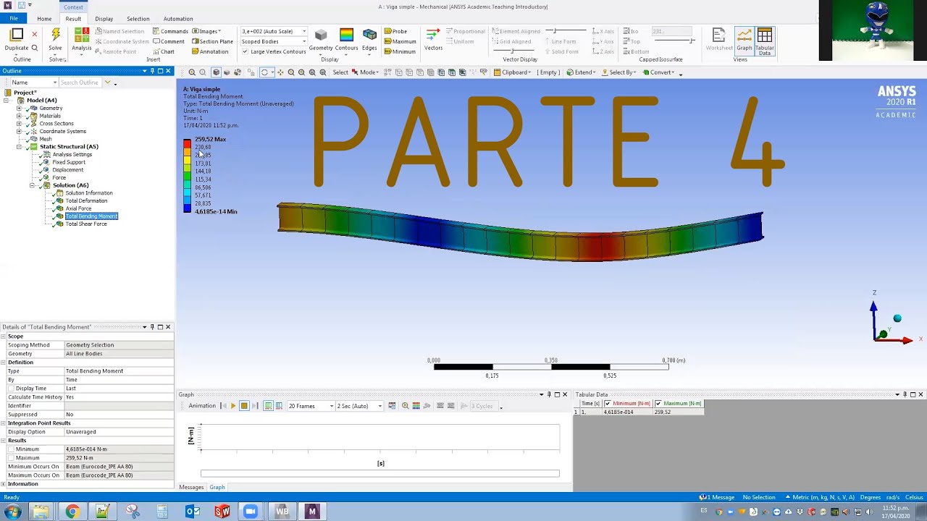Screen dimensions: 927x521
Task: Open the Images dropdown
Action: pos(206,31)
